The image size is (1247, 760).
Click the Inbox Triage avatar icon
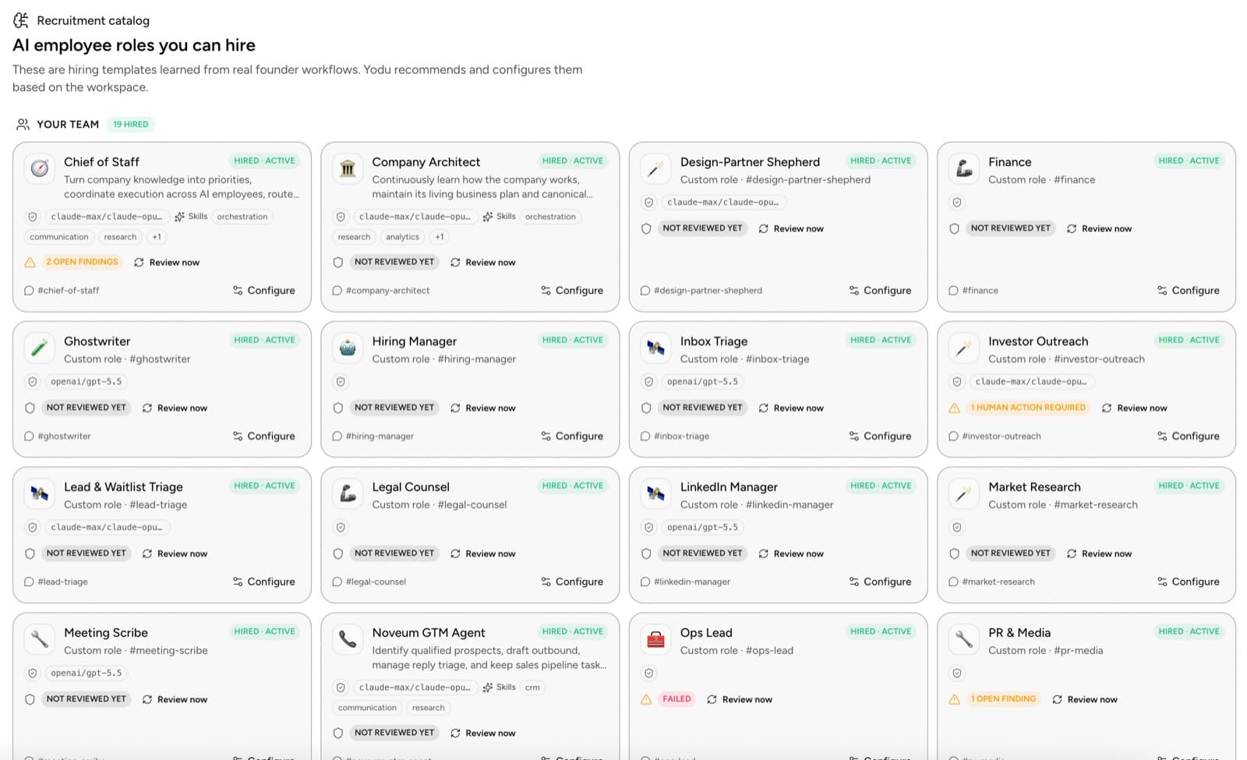(655, 348)
